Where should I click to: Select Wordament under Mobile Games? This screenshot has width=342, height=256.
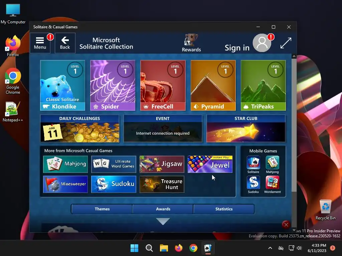point(273,185)
